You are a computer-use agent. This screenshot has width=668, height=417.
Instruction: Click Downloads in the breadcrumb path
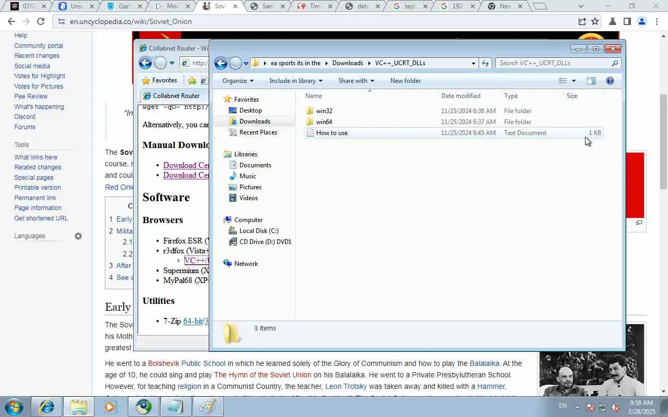tap(348, 63)
